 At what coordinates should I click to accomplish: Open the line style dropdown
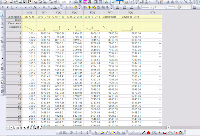click(x=152, y=7)
